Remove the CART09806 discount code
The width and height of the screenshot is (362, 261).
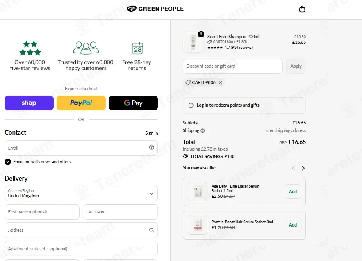pyautogui.click(x=220, y=82)
